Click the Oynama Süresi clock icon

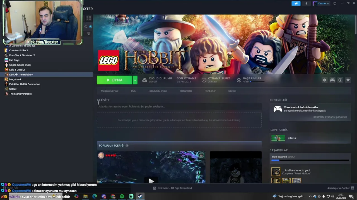(204, 80)
